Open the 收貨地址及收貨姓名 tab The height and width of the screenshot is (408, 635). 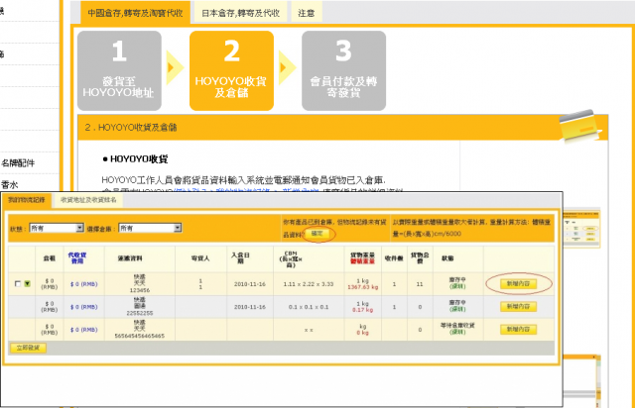(88, 200)
